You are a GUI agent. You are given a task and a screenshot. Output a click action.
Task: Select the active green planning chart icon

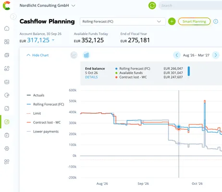coord(7,122)
